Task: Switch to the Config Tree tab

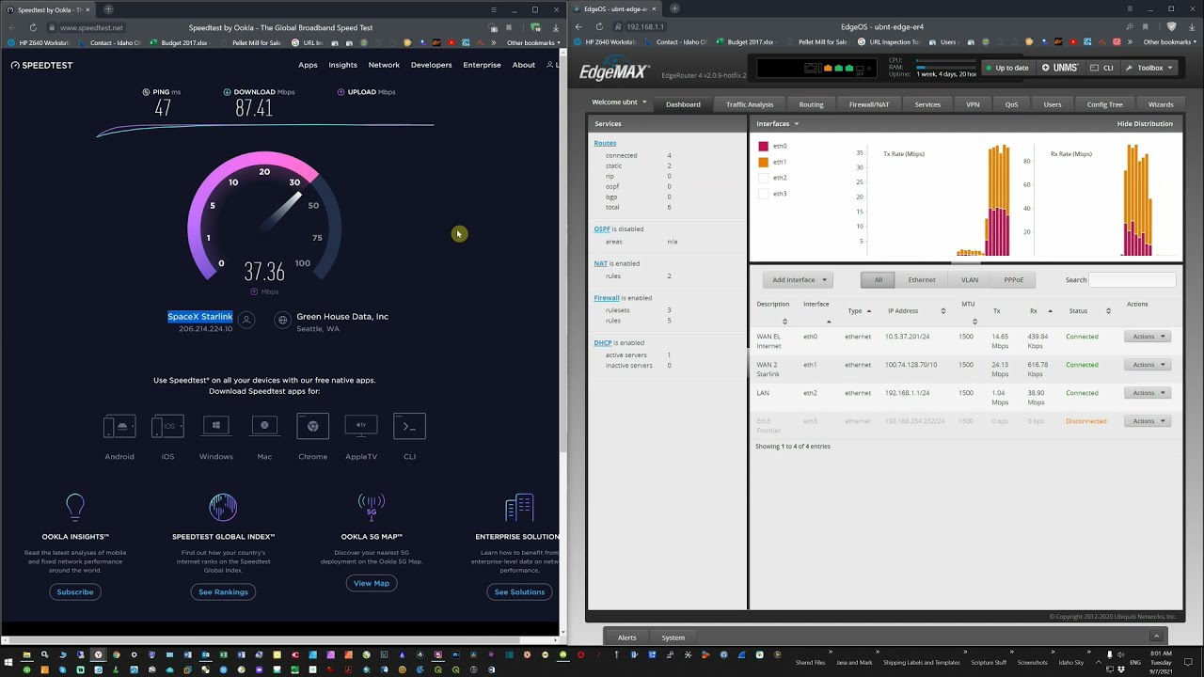Action: (1104, 104)
